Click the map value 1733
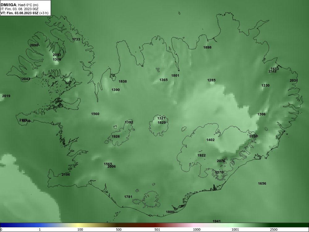 [76, 39]
